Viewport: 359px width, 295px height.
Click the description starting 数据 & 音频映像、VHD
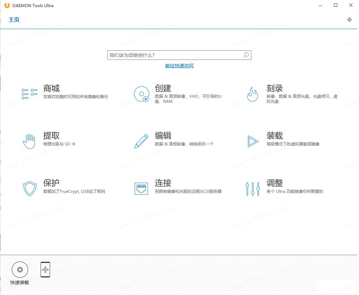click(188, 99)
